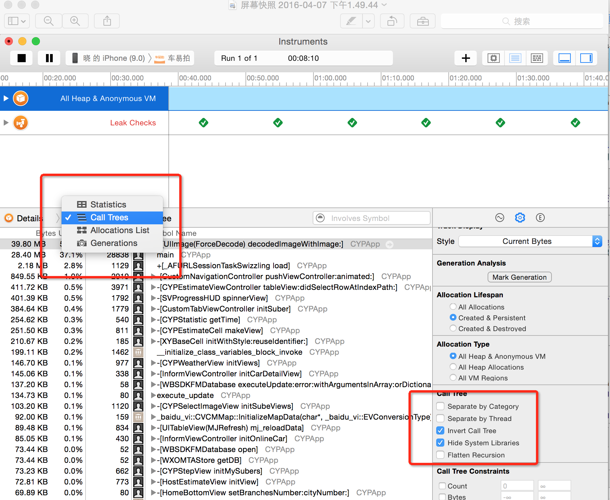Toggle the bottom detail pane icon
Screen dimensions: 610x500
pyautogui.click(x=564, y=58)
